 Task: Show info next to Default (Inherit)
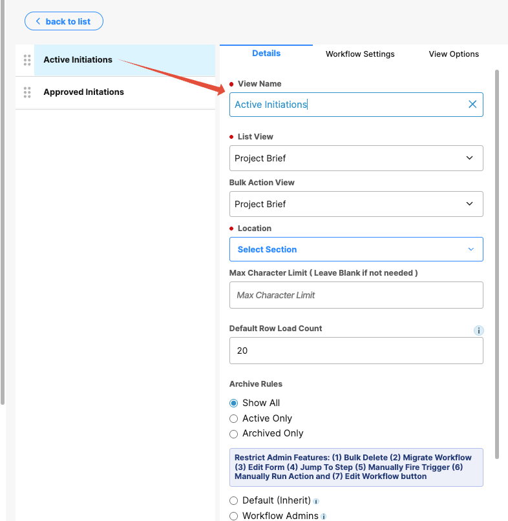point(316,502)
